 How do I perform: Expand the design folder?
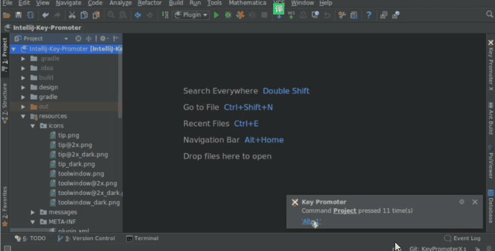[23, 88]
